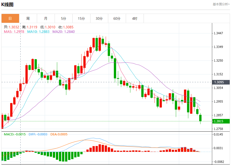Click the DIFF value label
Viewport: 232px width, 165px height.
(x=38, y=134)
